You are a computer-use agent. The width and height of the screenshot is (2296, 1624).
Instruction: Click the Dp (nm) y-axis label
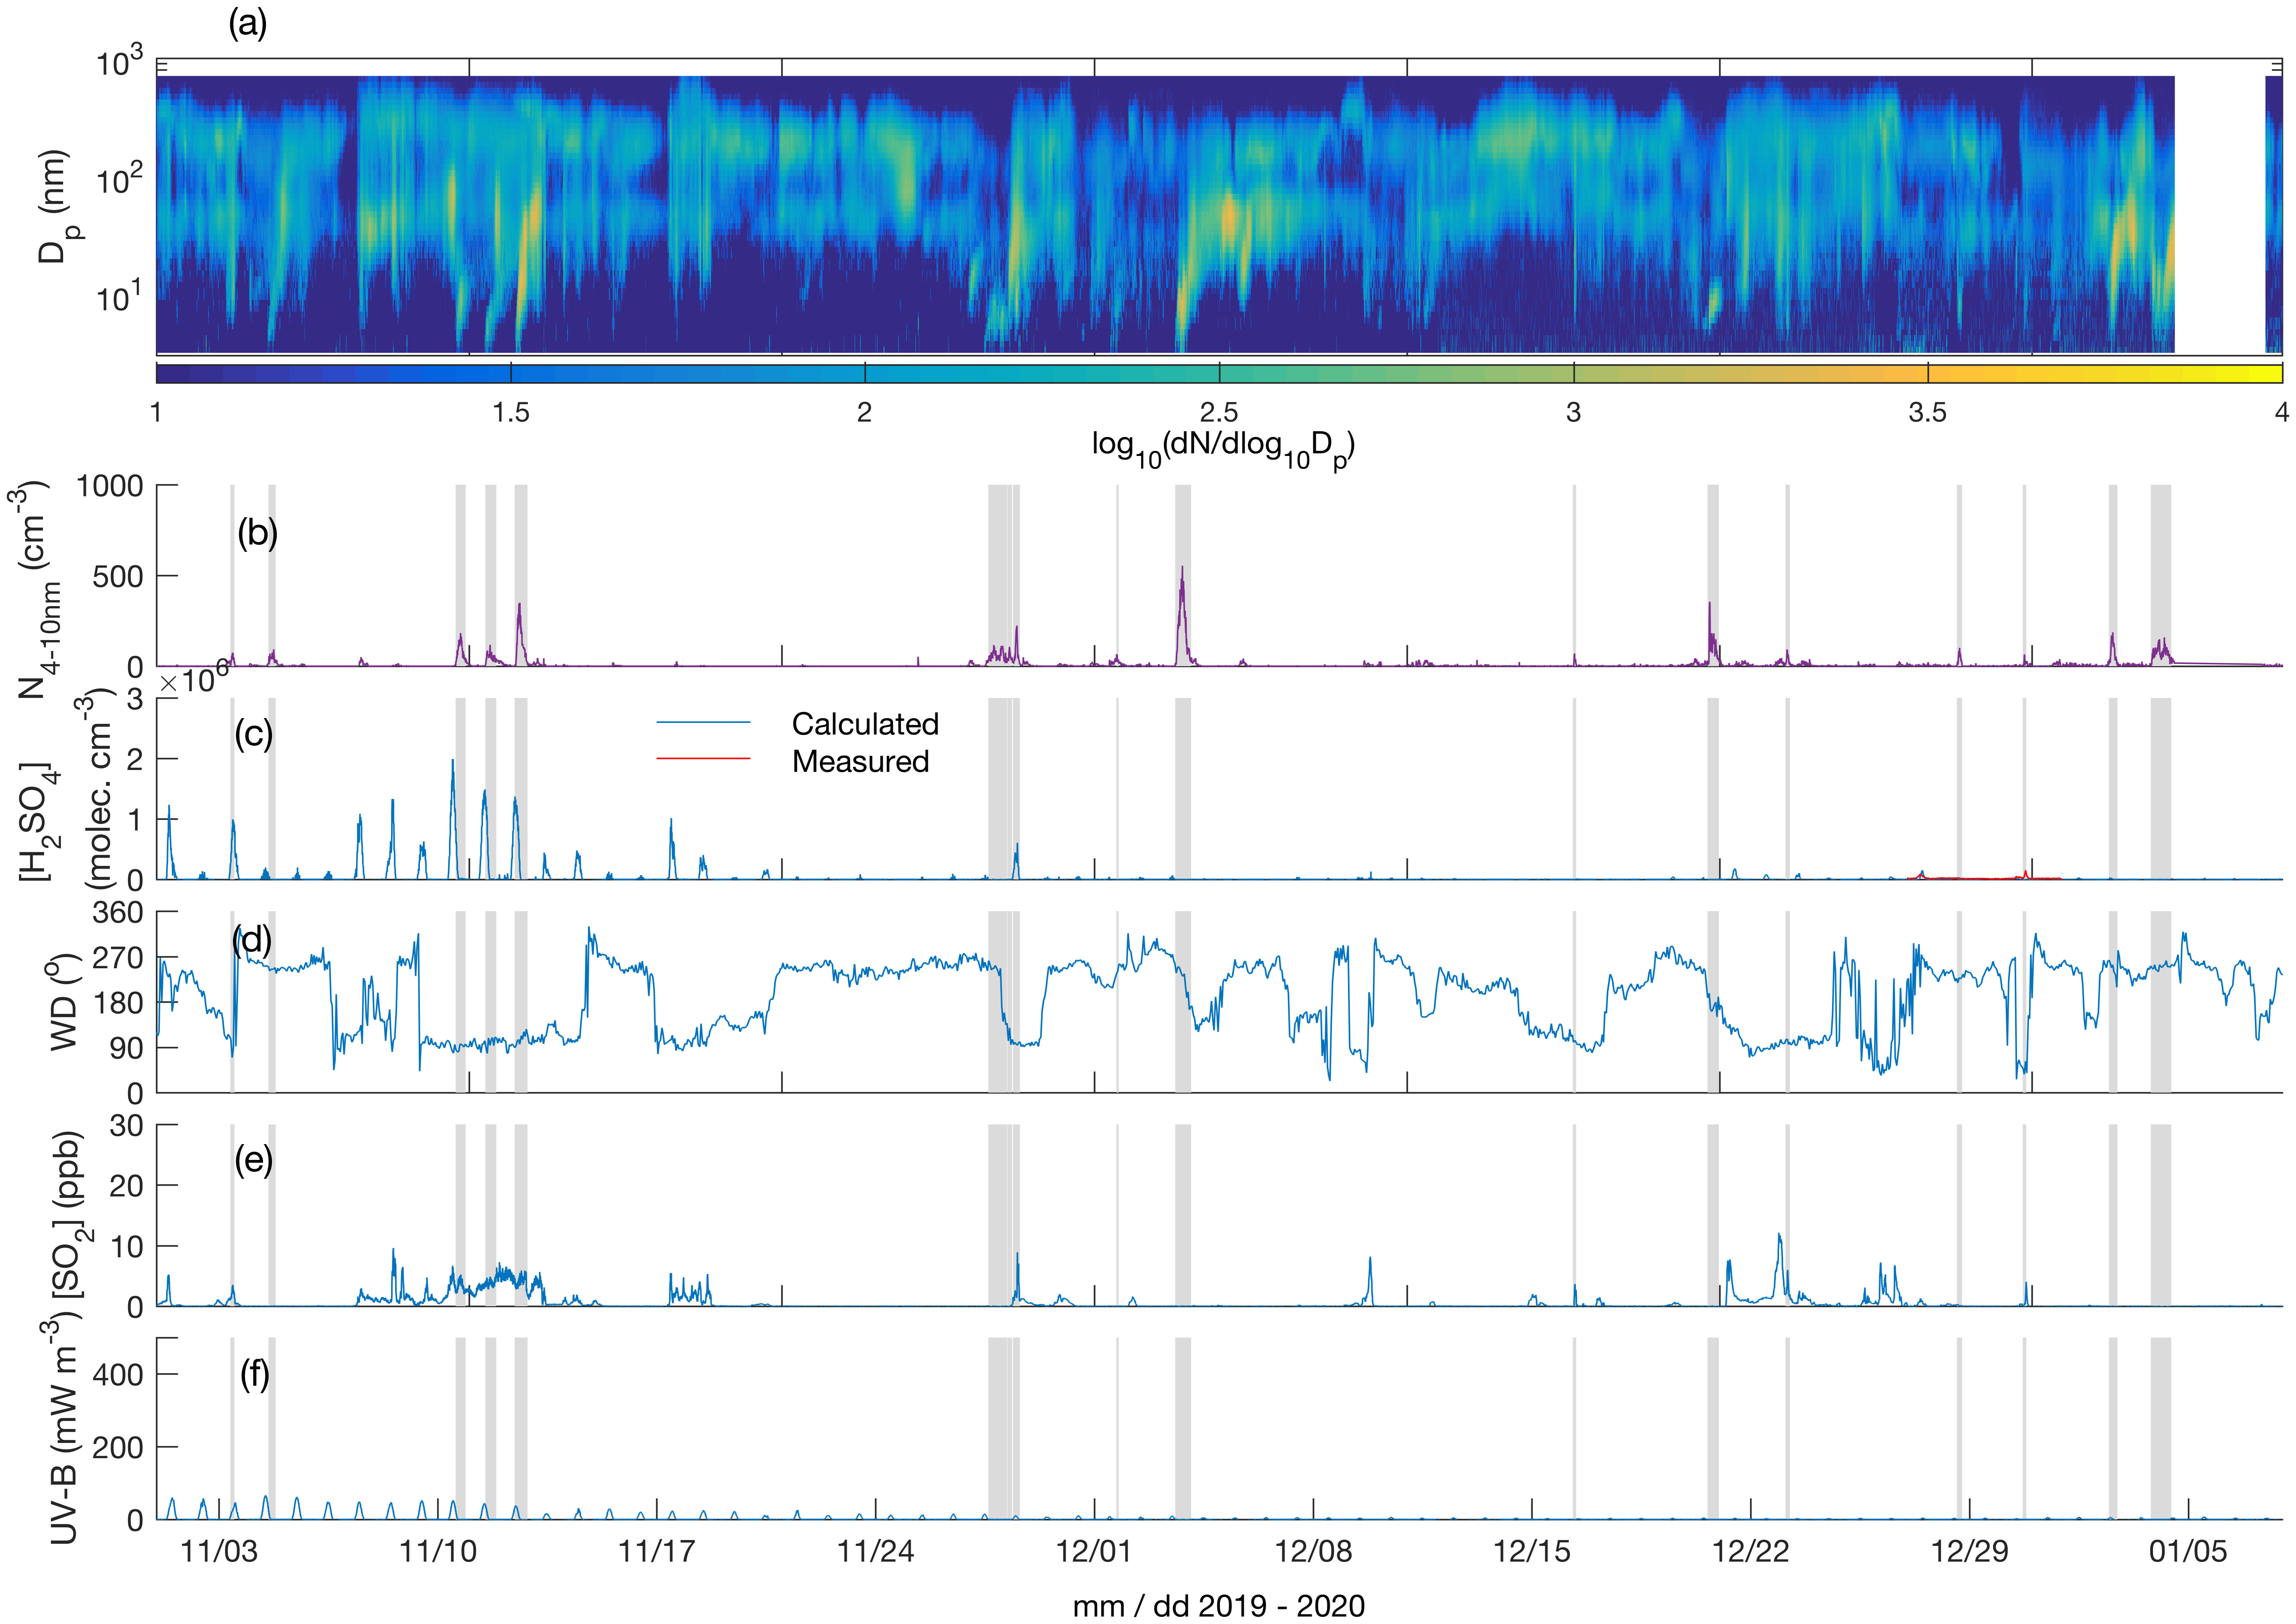[54, 207]
